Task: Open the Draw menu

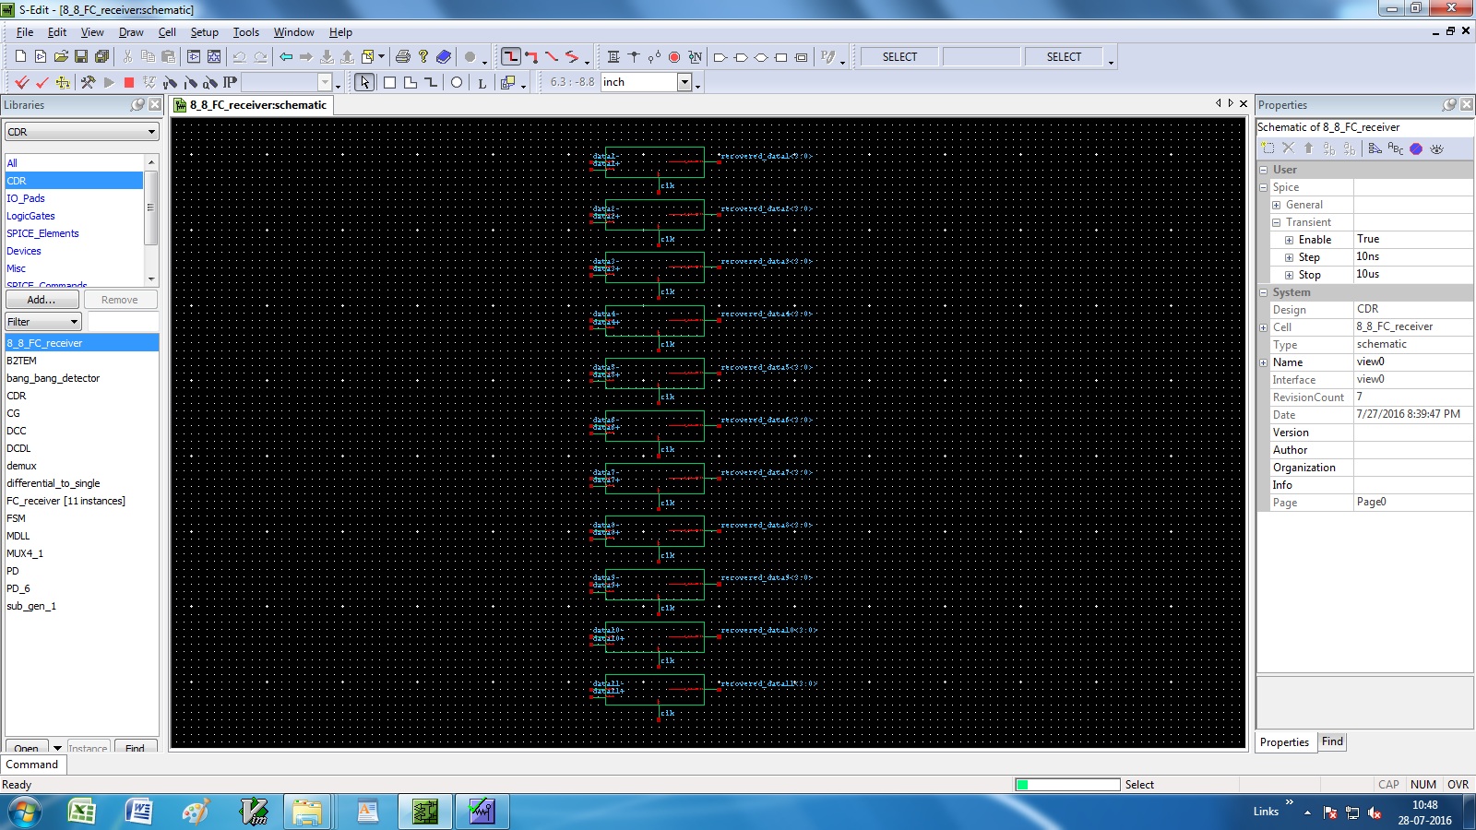Action: (x=131, y=32)
